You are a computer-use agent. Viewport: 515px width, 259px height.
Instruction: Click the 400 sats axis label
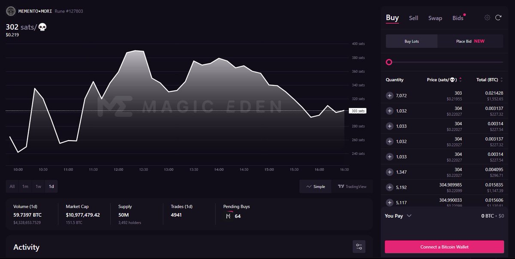pos(358,44)
